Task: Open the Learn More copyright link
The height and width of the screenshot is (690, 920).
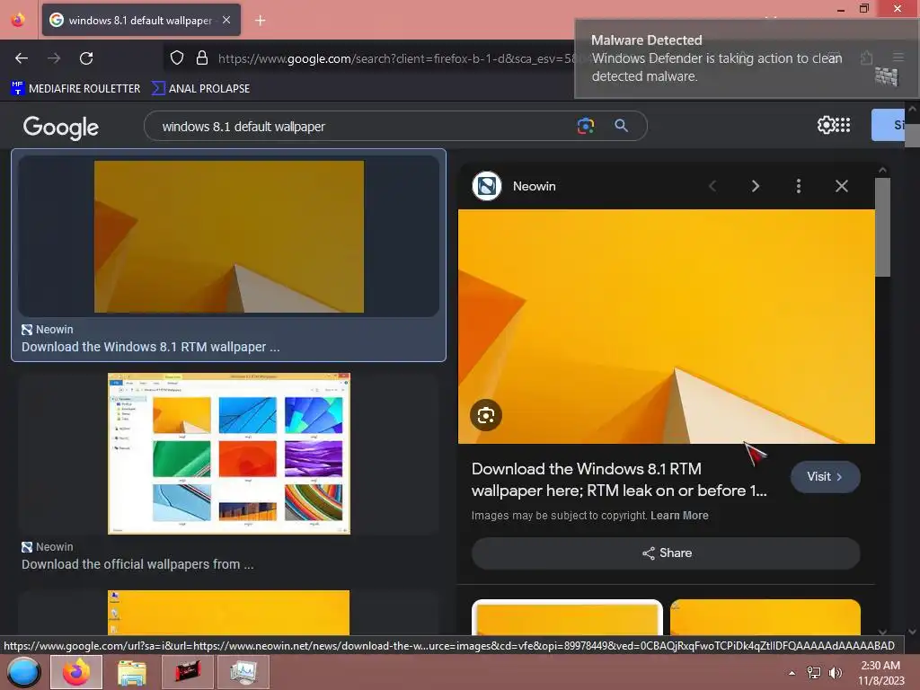Action: (x=679, y=515)
